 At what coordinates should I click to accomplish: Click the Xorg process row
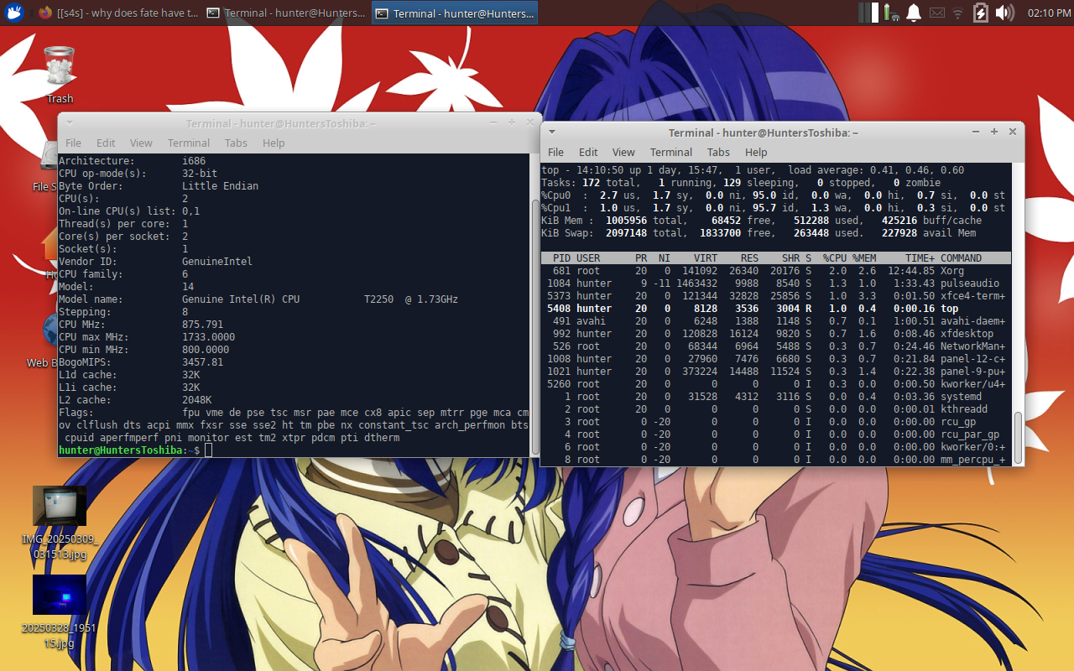coord(776,271)
